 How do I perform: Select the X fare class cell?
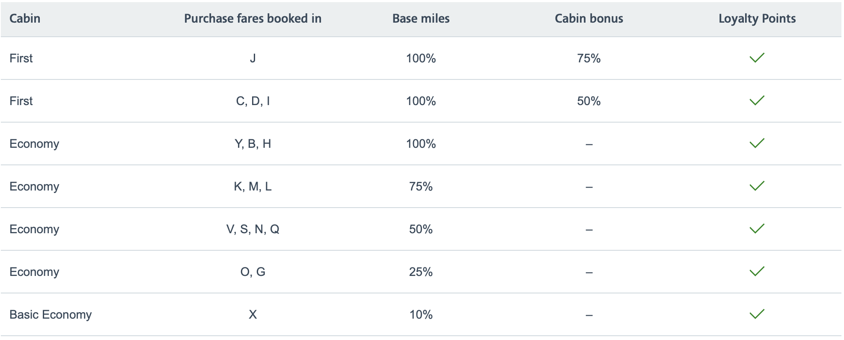(x=253, y=315)
